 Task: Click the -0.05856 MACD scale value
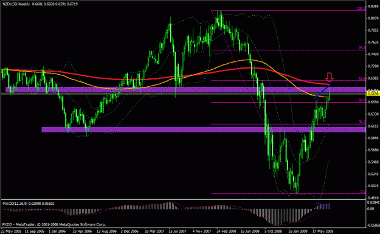(373, 225)
